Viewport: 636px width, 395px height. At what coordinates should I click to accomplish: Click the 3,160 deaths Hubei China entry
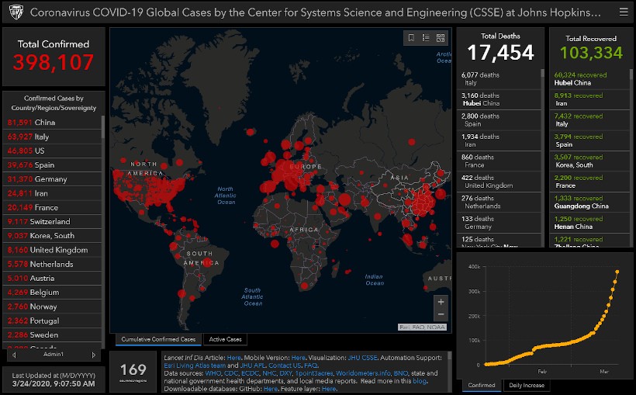pyautogui.click(x=499, y=99)
